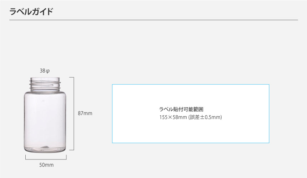Click the top-right corner of the label rectangle
The height and width of the screenshot is (178, 307).
[269, 84]
